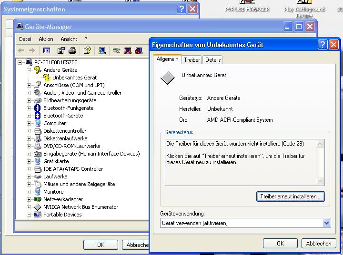Open the PVR USB MANAGER desktop icon

click(x=247, y=7)
